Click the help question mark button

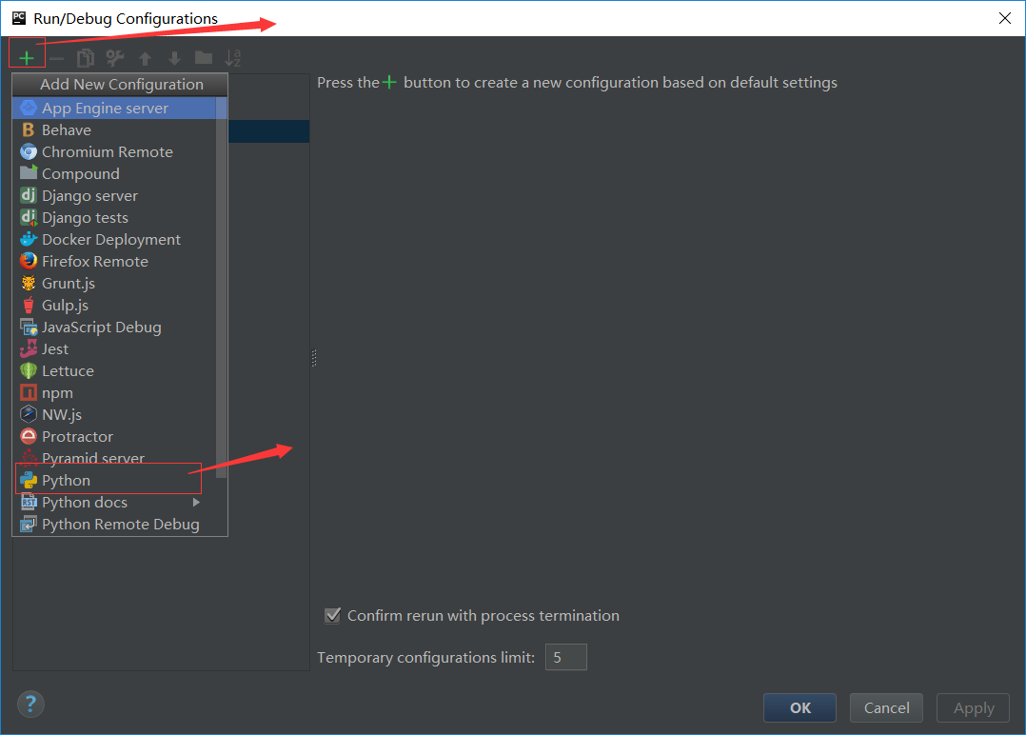[30, 705]
